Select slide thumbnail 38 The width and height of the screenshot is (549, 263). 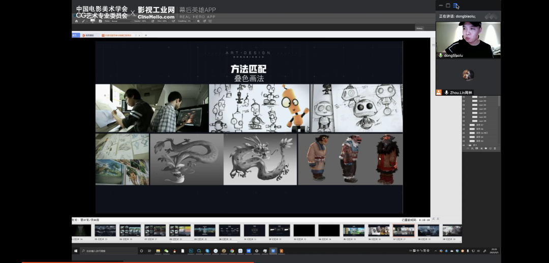428,231
